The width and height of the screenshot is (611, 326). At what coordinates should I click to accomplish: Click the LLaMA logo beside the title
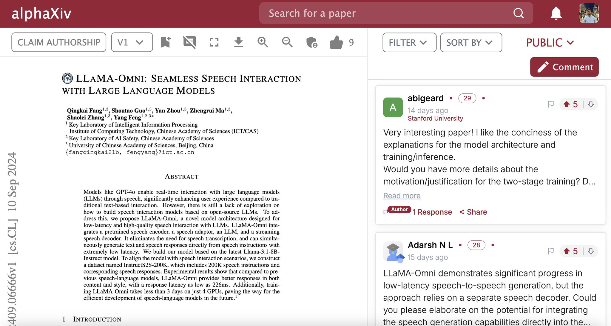tap(67, 79)
